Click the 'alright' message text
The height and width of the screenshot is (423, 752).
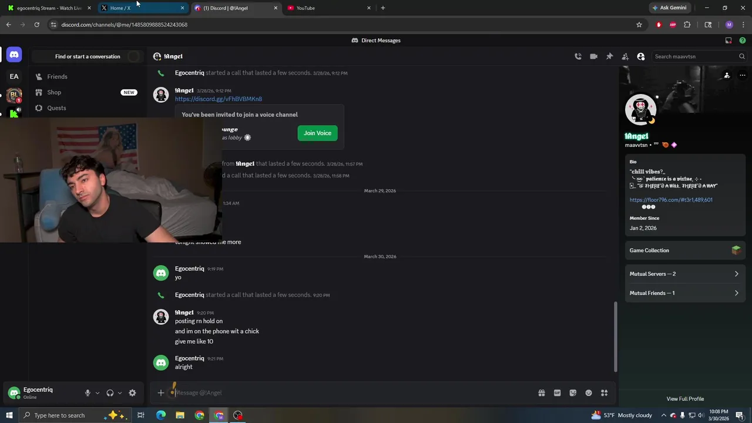tap(184, 367)
